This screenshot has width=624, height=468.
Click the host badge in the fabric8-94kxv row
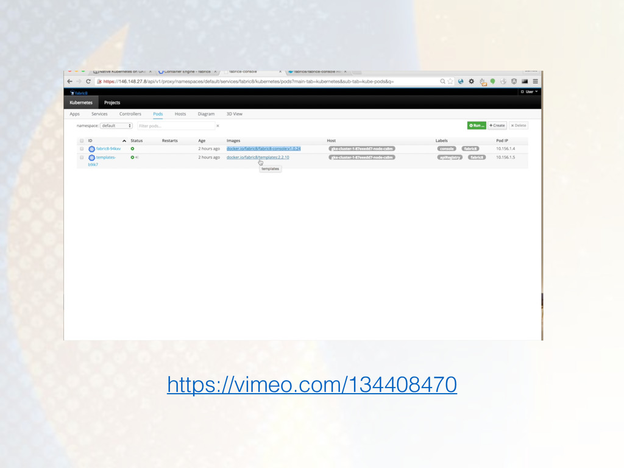[x=362, y=149]
